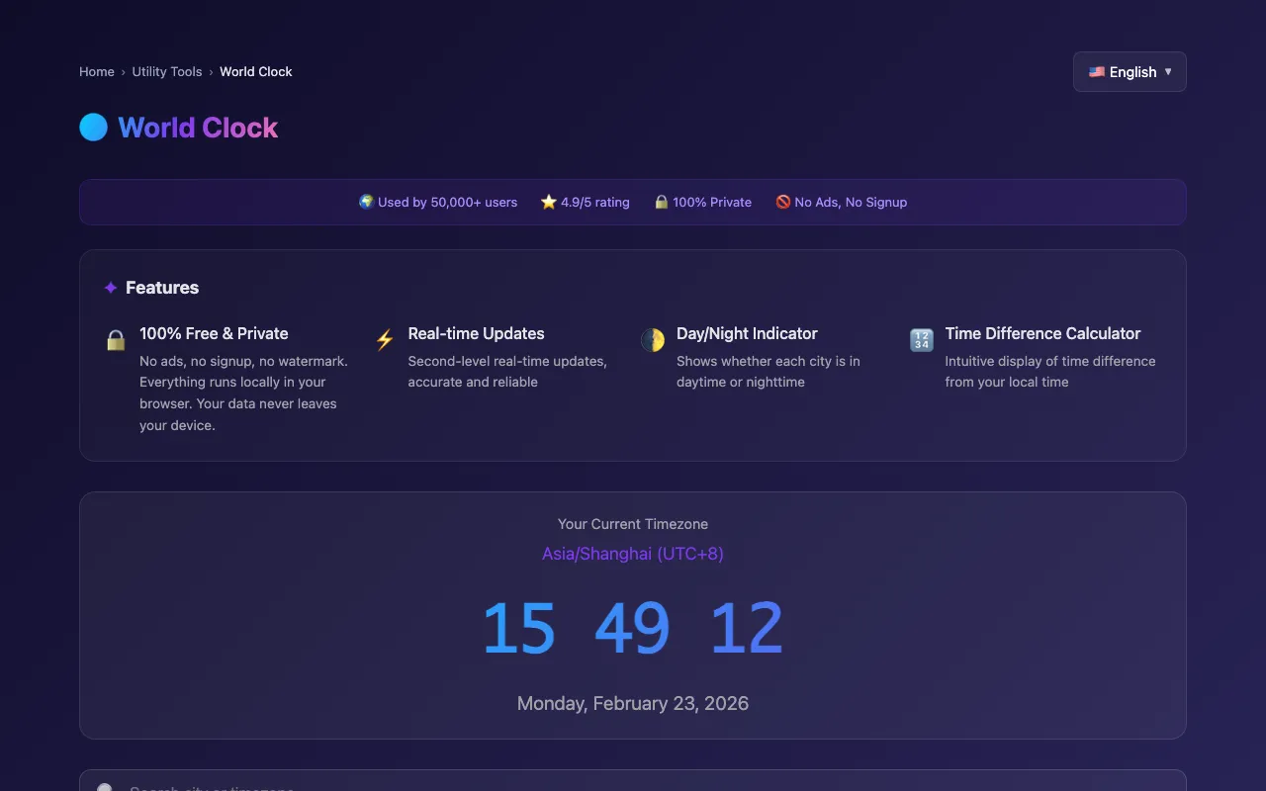Go to Utility Tools breadcrumb
Image resolution: width=1266 pixels, height=791 pixels.
pos(167,71)
